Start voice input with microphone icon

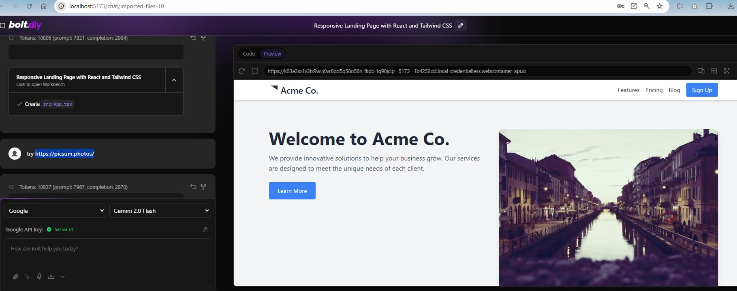click(x=39, y=276)
